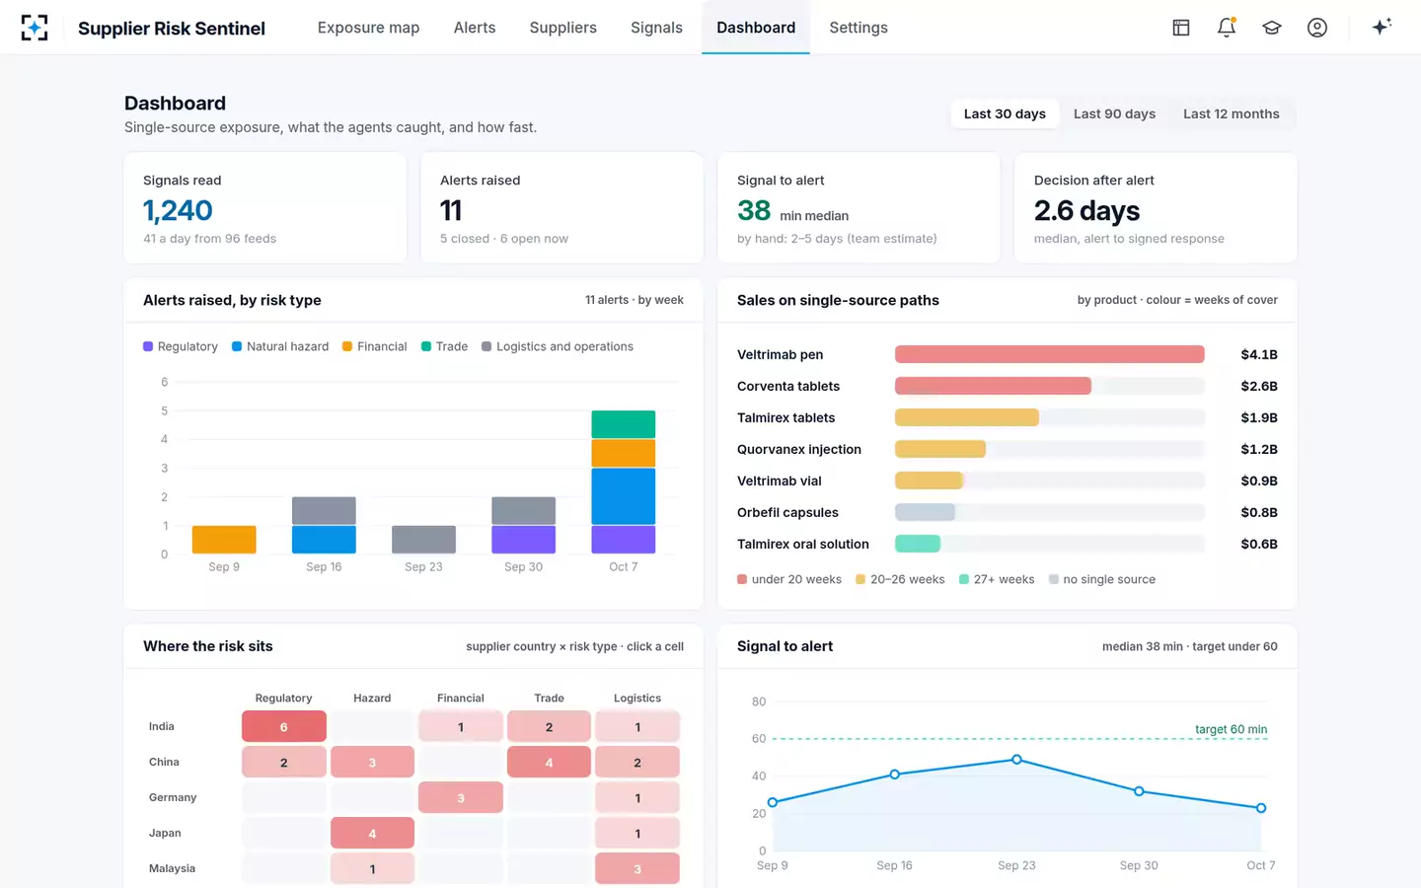Open the Alerts tab
The image size is (1421, 888).
click(475, 28)
